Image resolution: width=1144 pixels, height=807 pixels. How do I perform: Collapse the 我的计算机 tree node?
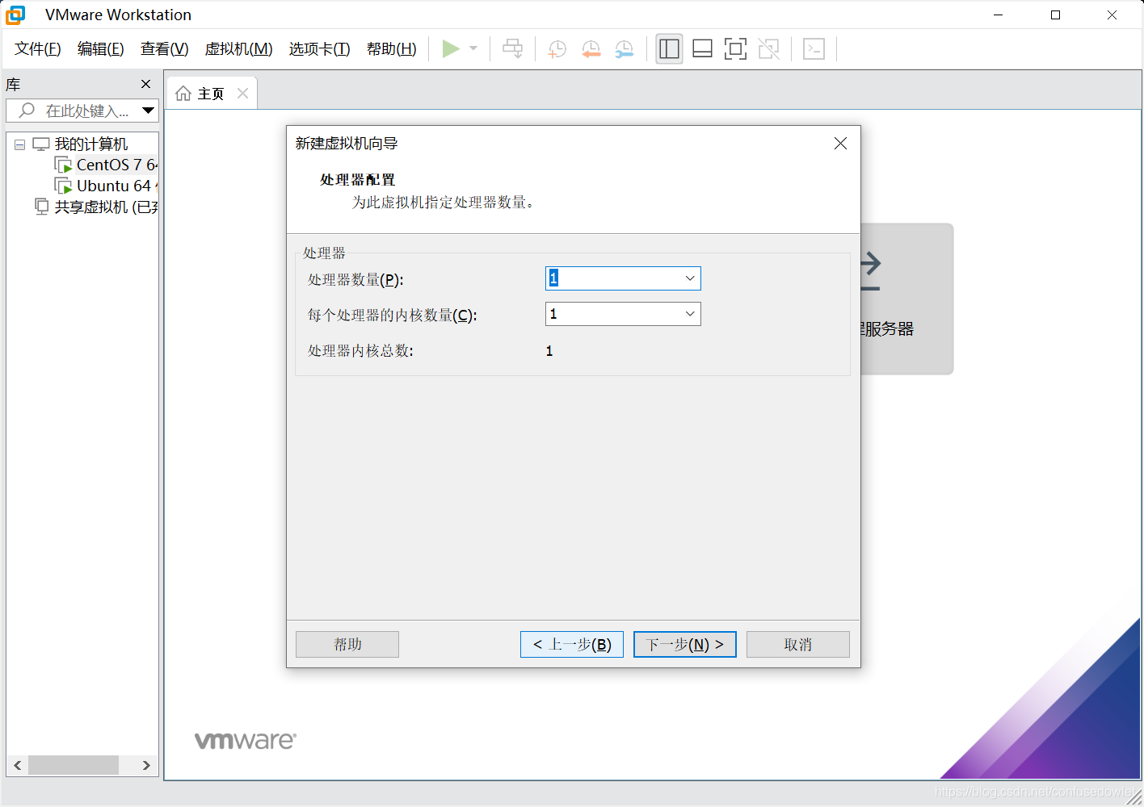tap(19, 145)
